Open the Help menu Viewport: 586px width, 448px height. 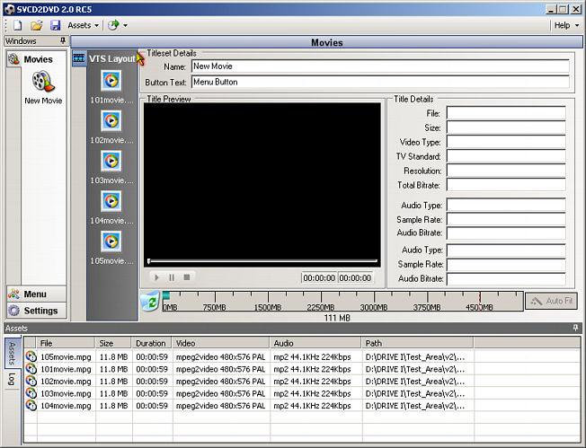coord(566,25)
